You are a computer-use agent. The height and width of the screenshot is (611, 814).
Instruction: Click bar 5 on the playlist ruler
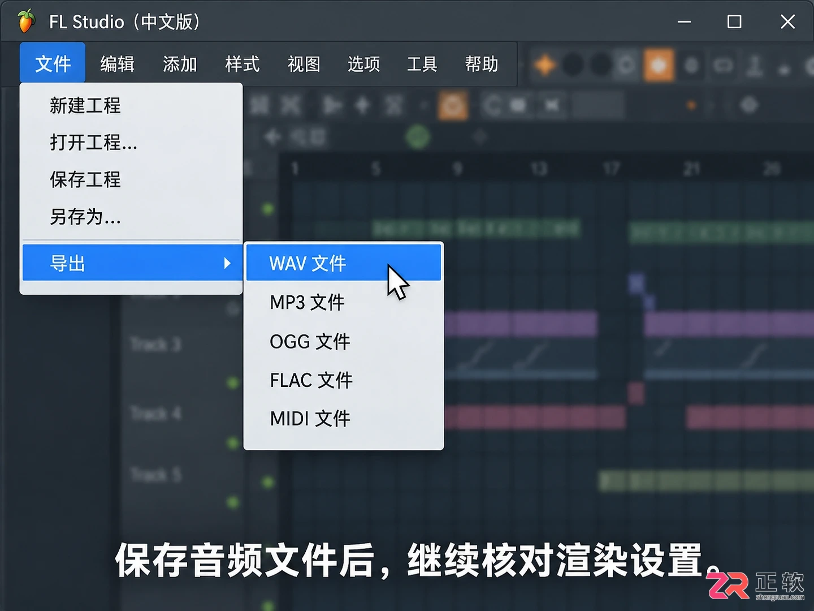click(x=376, y=168)
